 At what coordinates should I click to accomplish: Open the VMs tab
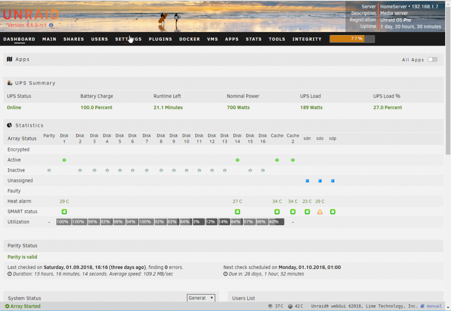point(212,39)
